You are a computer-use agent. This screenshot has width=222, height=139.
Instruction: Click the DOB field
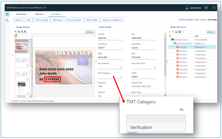110,57
